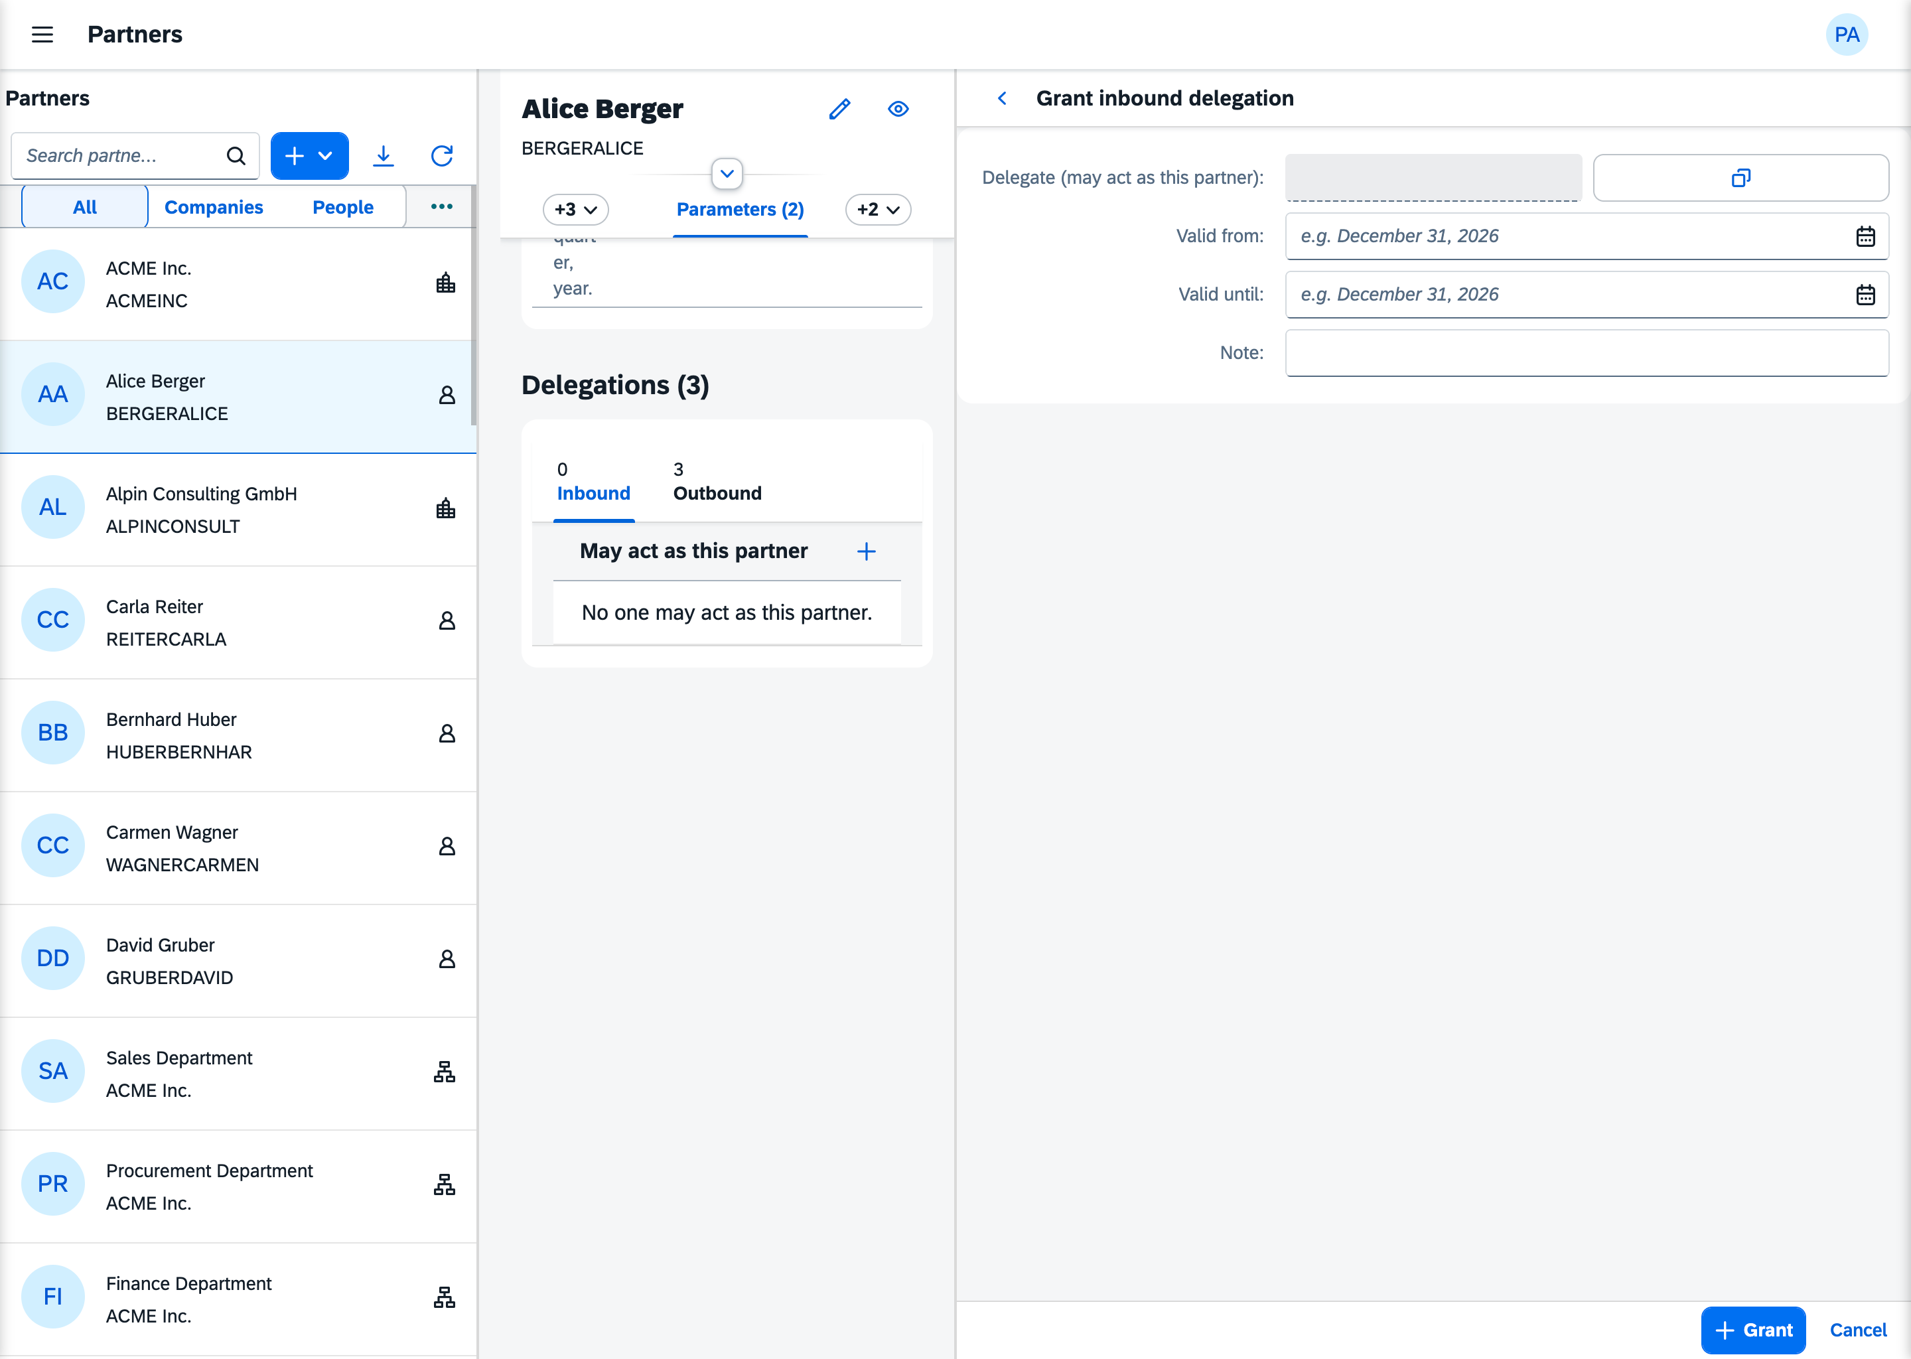Expand the +2 tabs overflow
Image resolution: width=1911 pixels, height=1359 pixels.
click(878, 209)
